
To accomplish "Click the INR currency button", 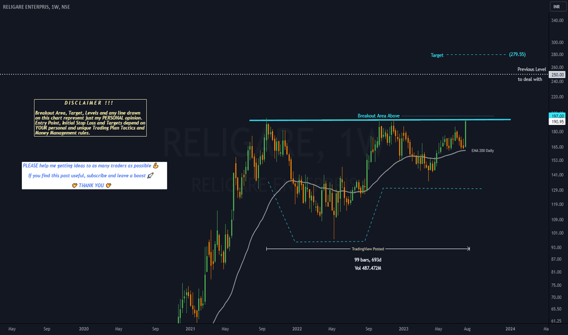I will coord(556,7).
